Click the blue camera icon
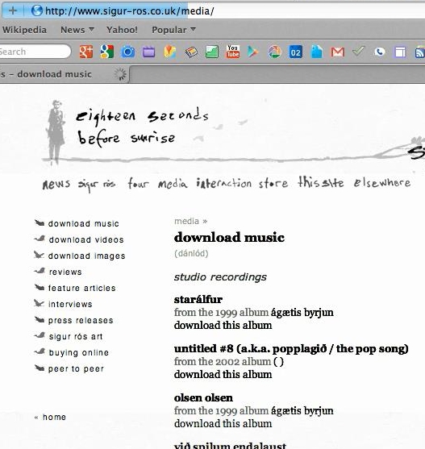 127,52
